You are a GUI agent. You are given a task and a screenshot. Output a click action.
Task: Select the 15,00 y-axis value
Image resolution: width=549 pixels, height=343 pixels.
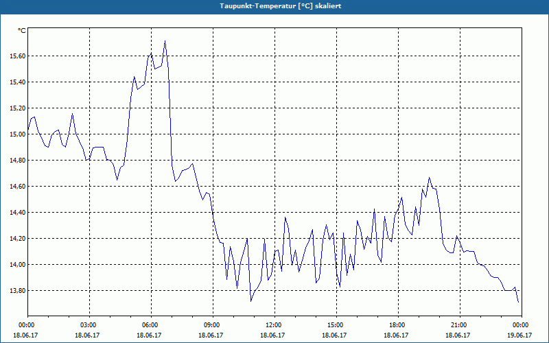pos(18,134)
